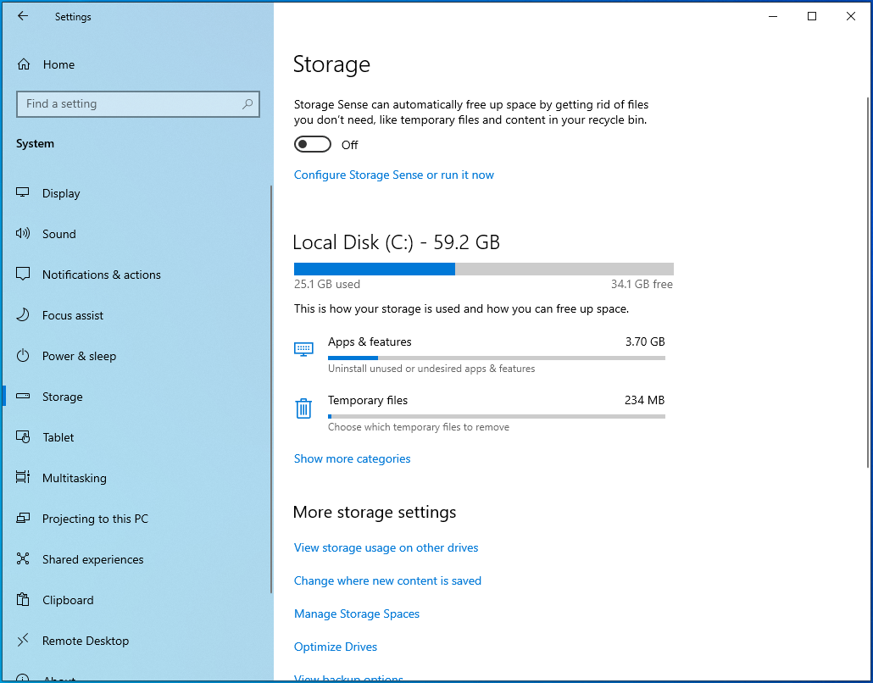Click the Apps & features keyboard icon

(303, 349)
